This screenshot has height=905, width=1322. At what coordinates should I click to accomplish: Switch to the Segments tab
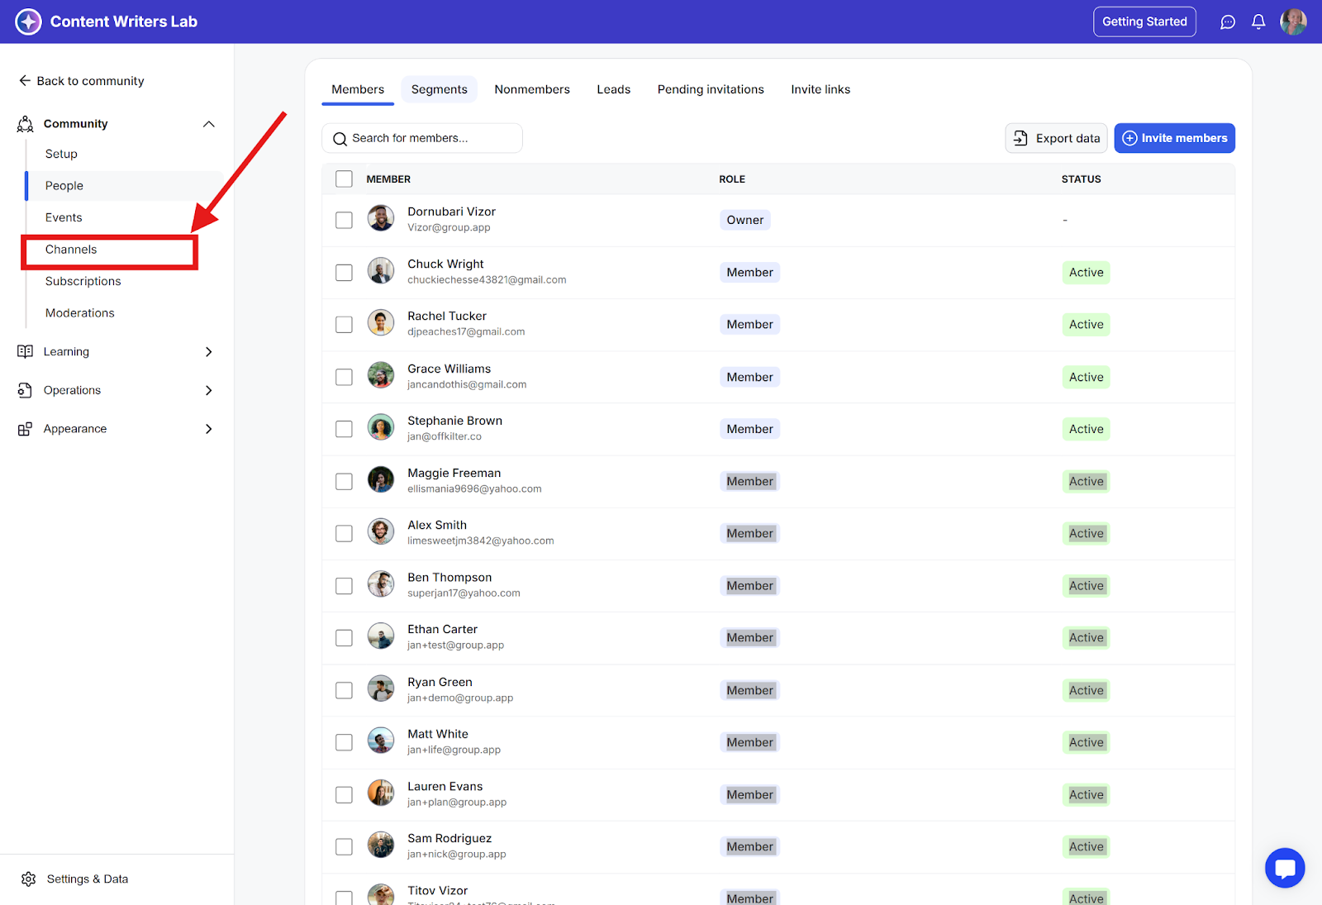[439, 89]
